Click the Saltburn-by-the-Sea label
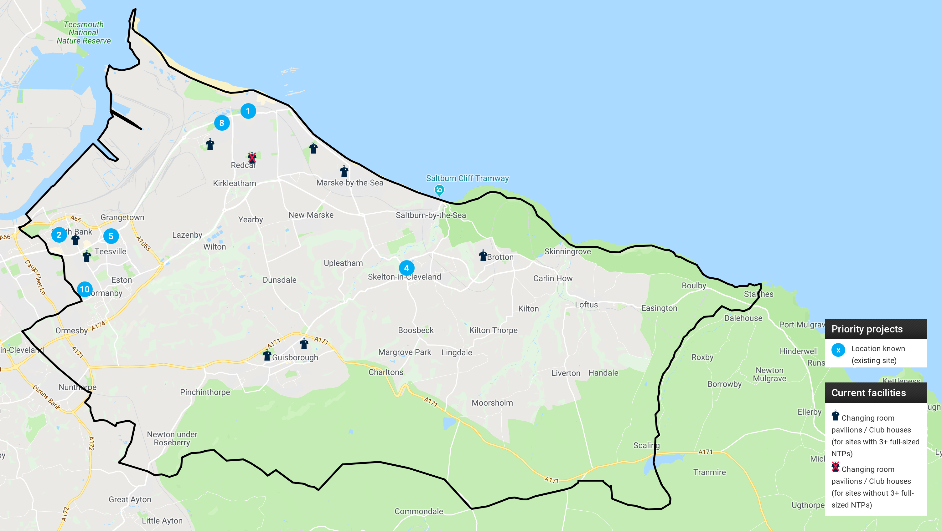 pos(431,215)
